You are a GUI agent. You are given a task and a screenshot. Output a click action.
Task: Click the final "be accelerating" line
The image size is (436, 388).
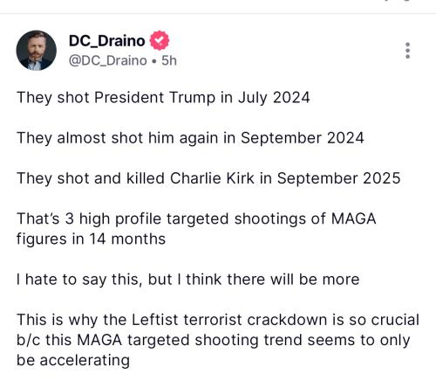[73, 360]
